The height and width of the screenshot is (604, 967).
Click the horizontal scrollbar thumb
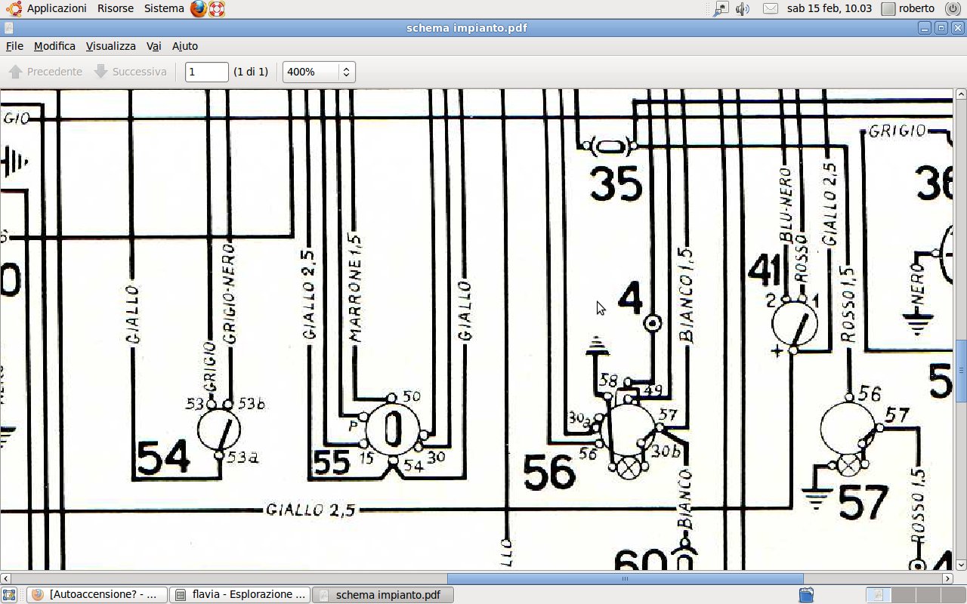(625, 579)
